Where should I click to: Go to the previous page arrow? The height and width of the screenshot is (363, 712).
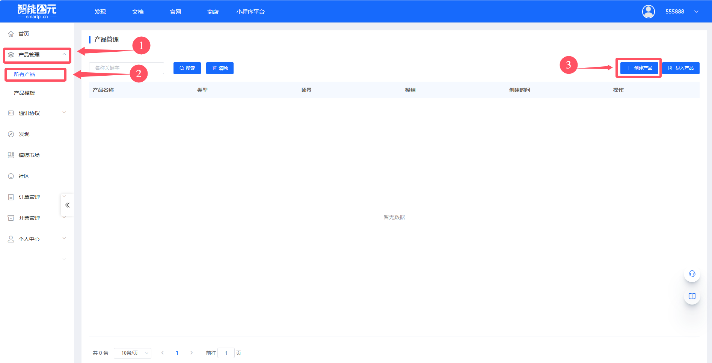(163, 353)
